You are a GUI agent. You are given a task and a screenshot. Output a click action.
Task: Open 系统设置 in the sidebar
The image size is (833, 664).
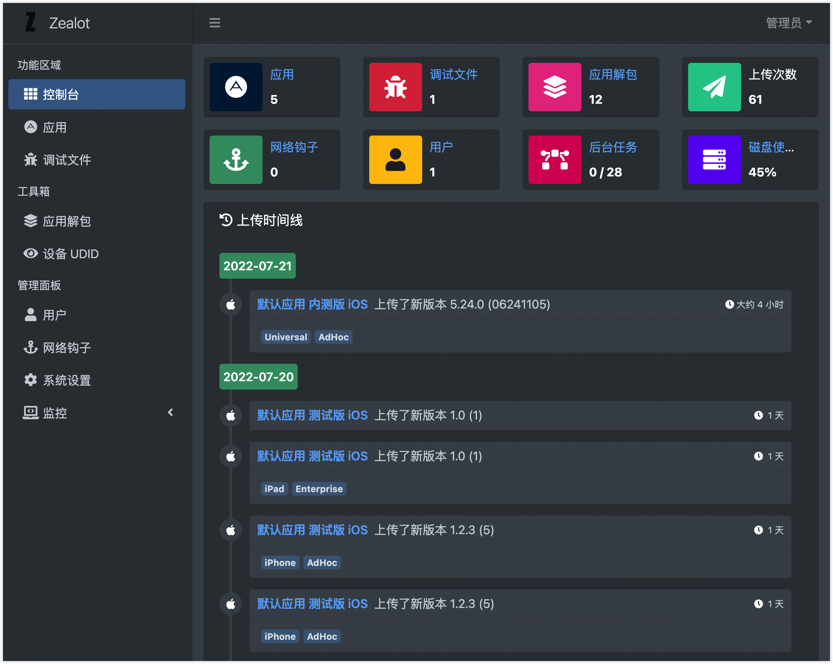coord(96,380)
